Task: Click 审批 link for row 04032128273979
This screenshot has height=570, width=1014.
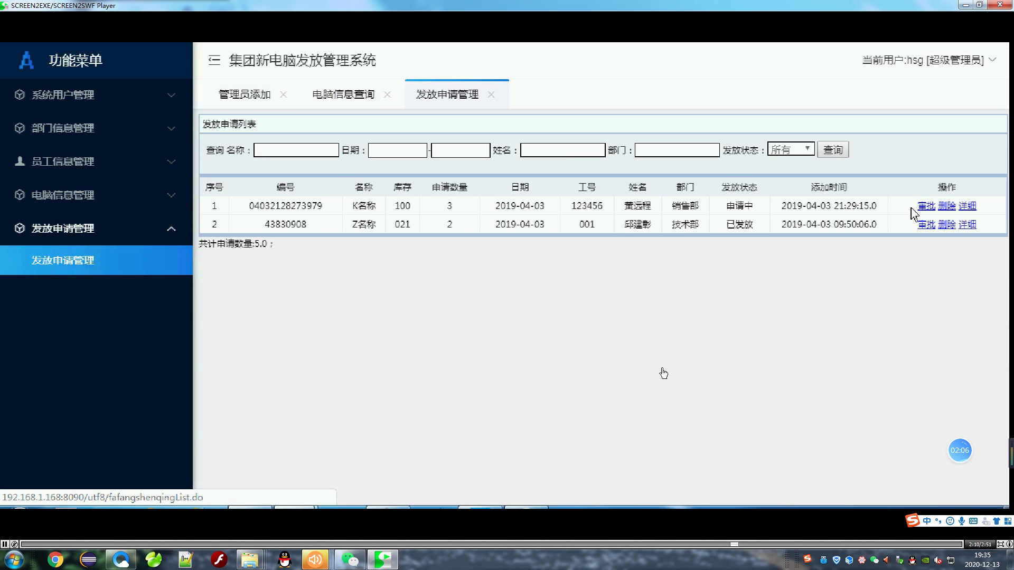Action: [x=926, y=206]
